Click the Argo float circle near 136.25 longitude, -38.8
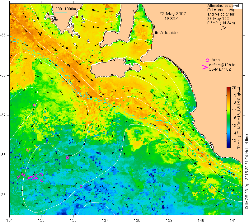This screenshot has height=224, width=249. [81, 186]
